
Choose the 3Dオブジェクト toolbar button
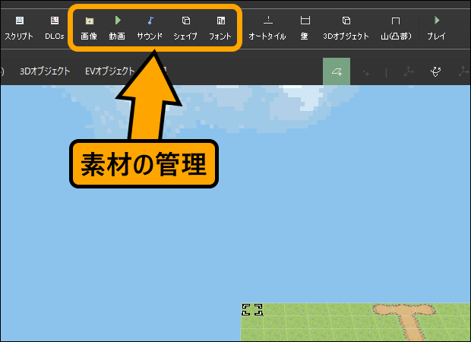(346, 27)
